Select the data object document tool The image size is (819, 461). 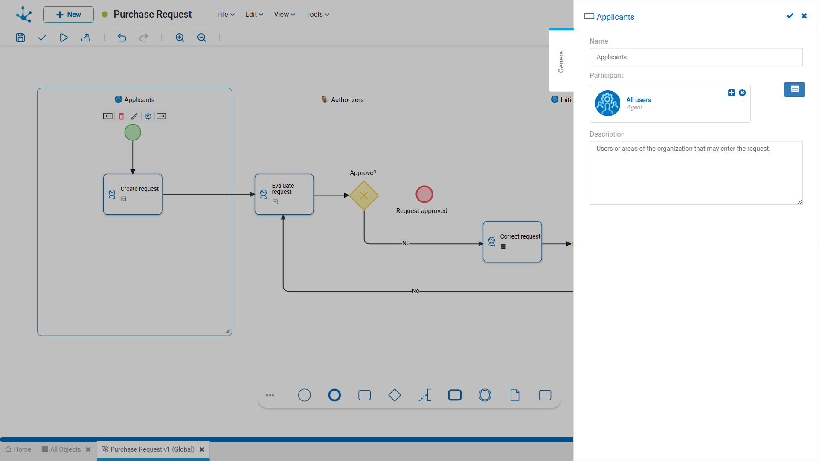[515, 395]
